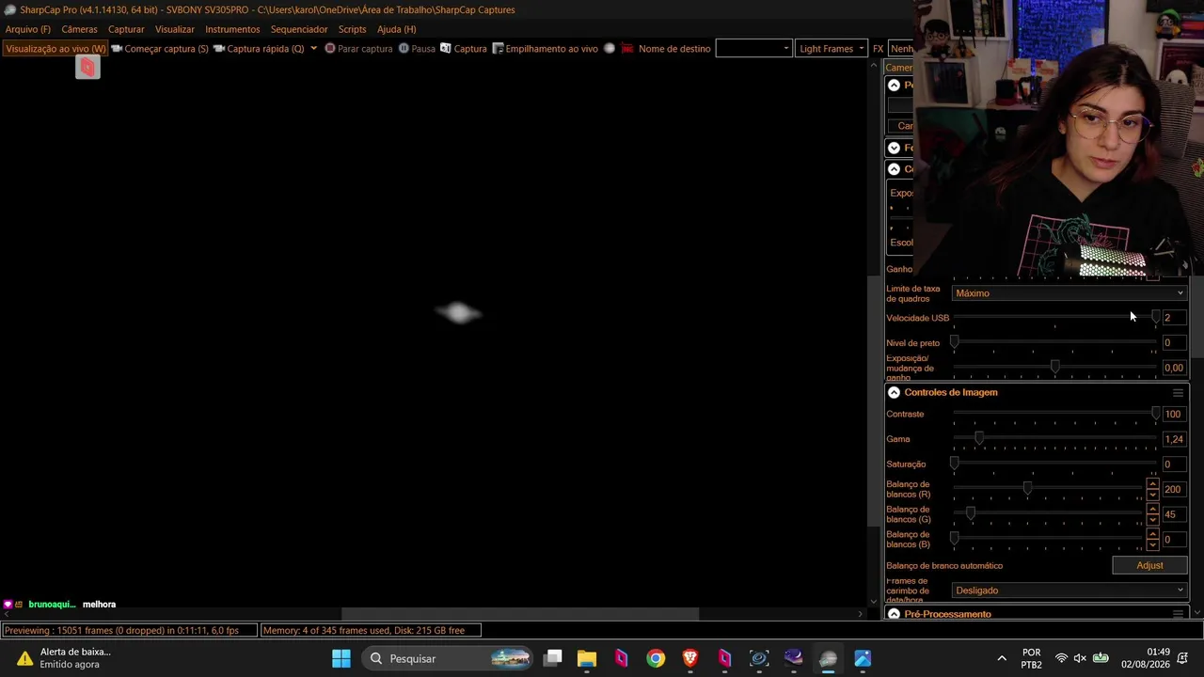Adjust the Saturação slider

1054,464
